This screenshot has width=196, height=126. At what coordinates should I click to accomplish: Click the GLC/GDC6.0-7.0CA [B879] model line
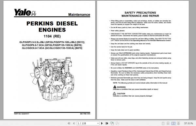52,48
